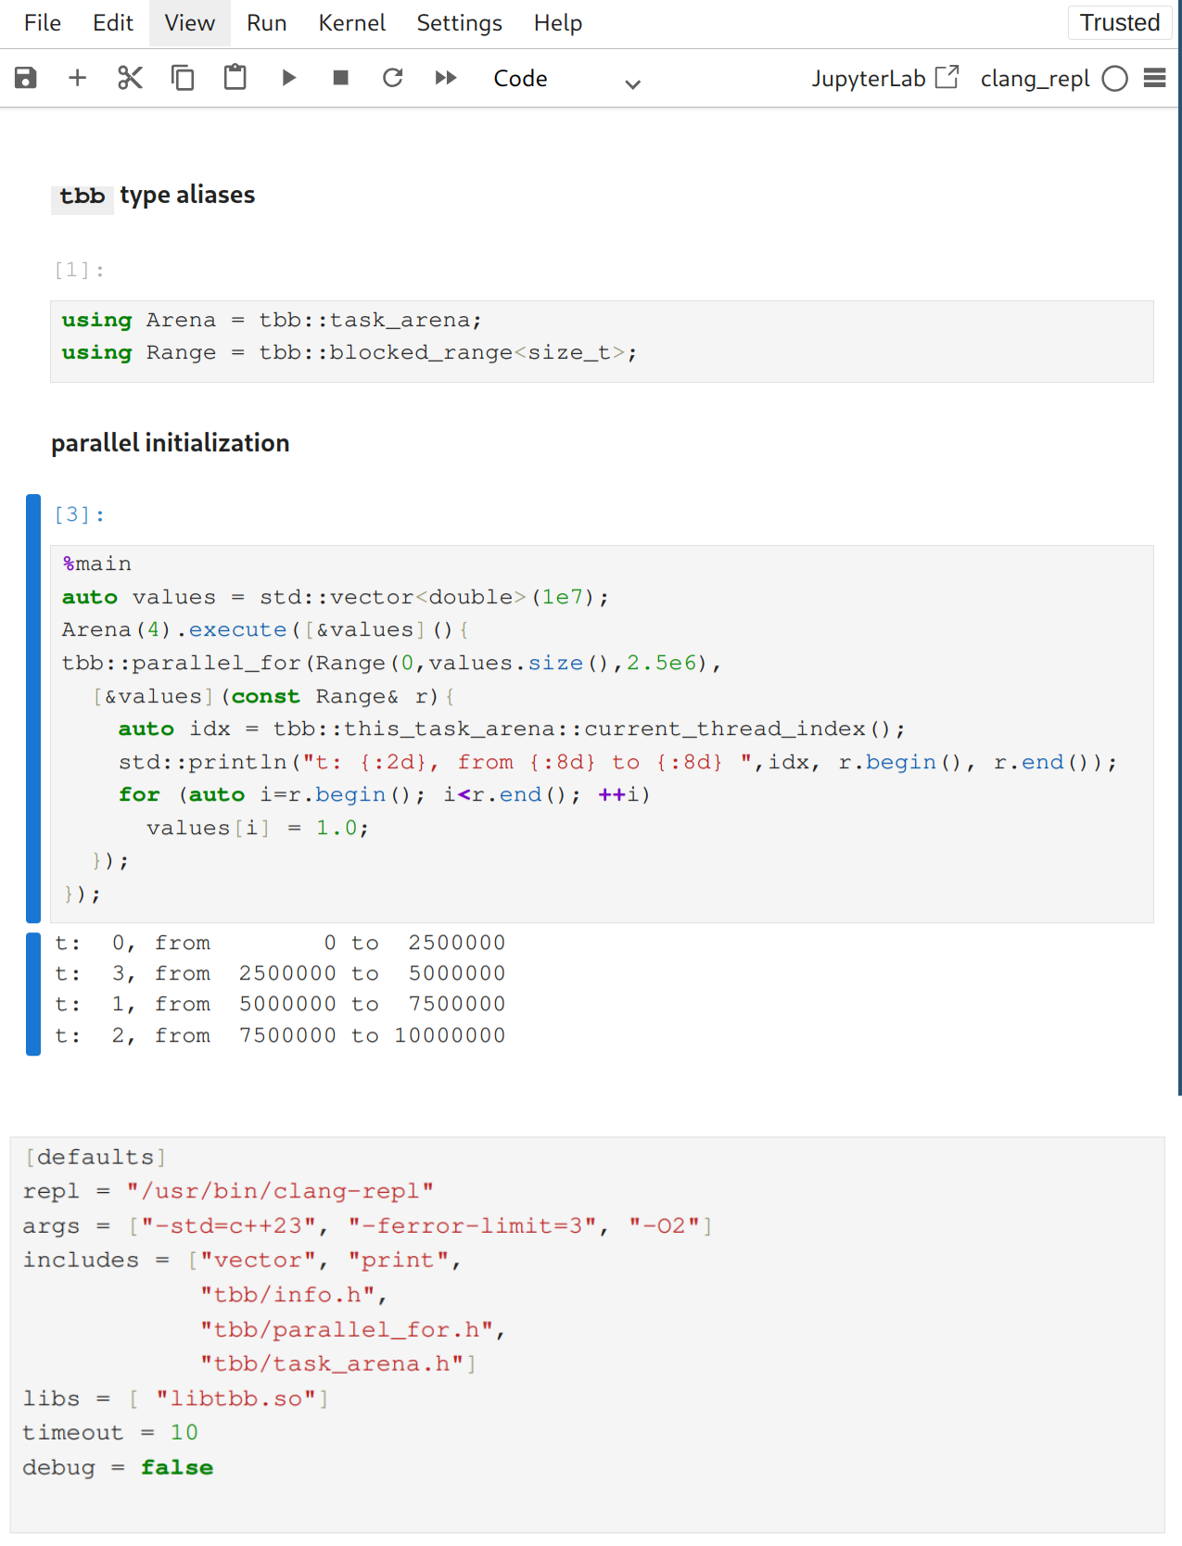1182x1546 pixels.
Task: Select clang_repl to switch kernels
Action: coord(1036,79)
